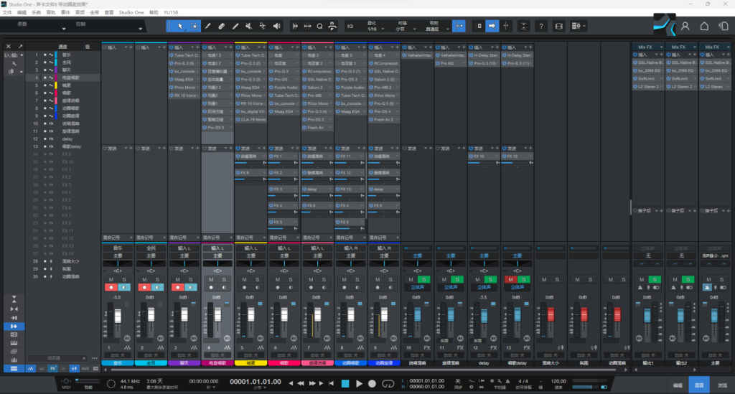The image size is (735, 394).
Task: Select the Arrow tool in the toolbar
Action: [x=179, y=26]
